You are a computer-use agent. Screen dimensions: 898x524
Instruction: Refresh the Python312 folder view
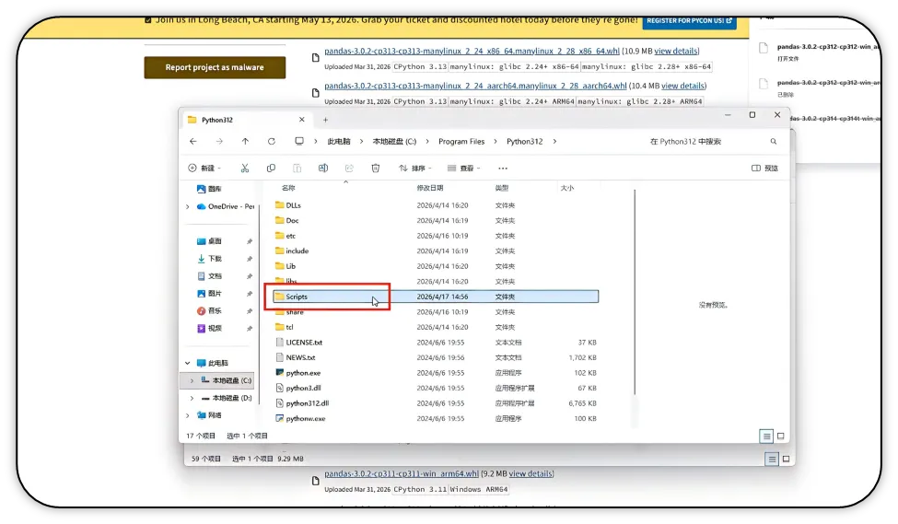(272, 142)
